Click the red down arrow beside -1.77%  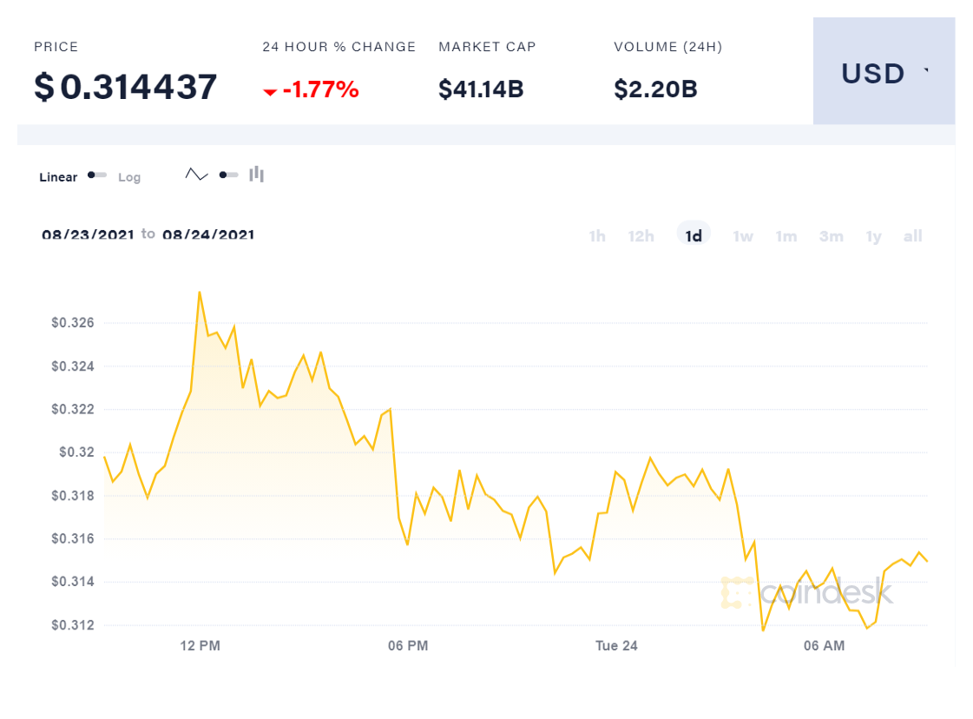pyautogui.click(x=270, y=91)
